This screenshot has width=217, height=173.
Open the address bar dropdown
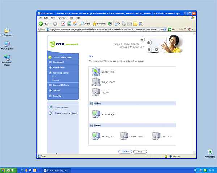(165, 30)
